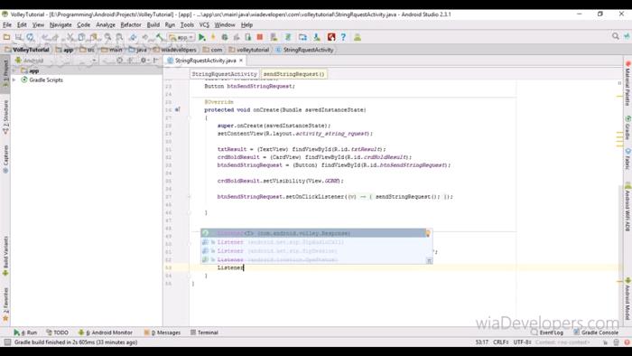Open the Gradle Console button
632x356 pixels.
click(x=596, y=333)
